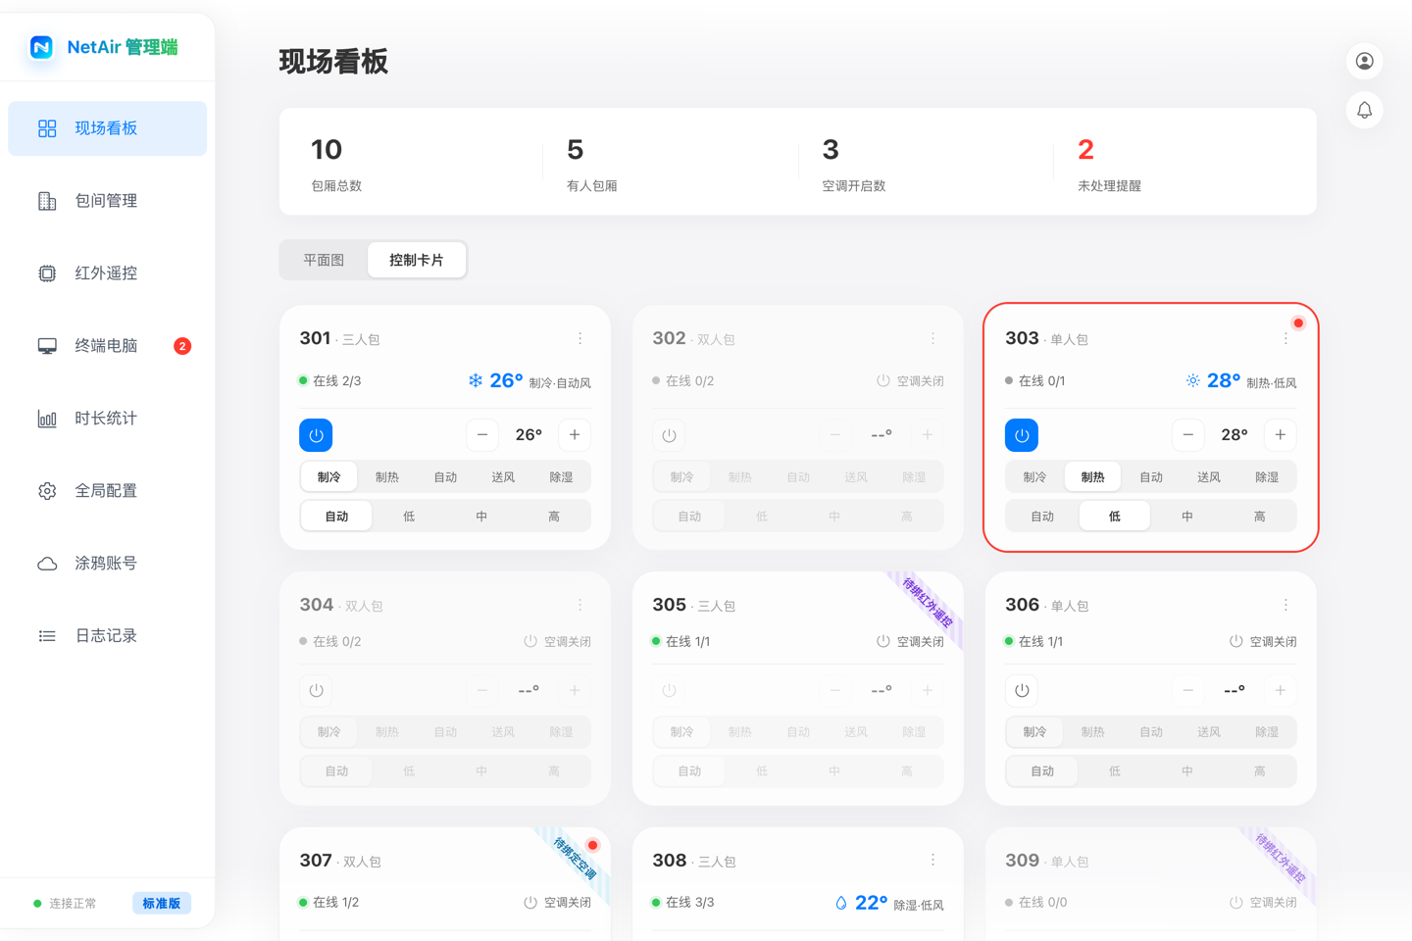Image resolution: width=1412 pixels, height=941 pixels.
Task: Open more options menu for room 306
Action: [1286, 605]
